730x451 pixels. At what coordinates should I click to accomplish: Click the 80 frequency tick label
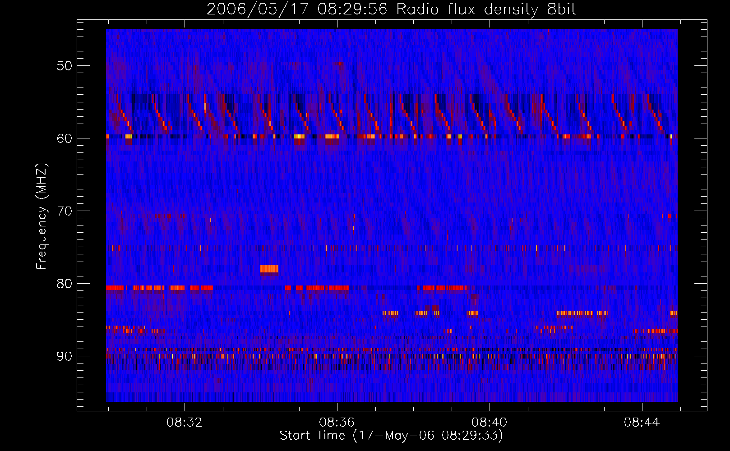[x=64, y=284]
